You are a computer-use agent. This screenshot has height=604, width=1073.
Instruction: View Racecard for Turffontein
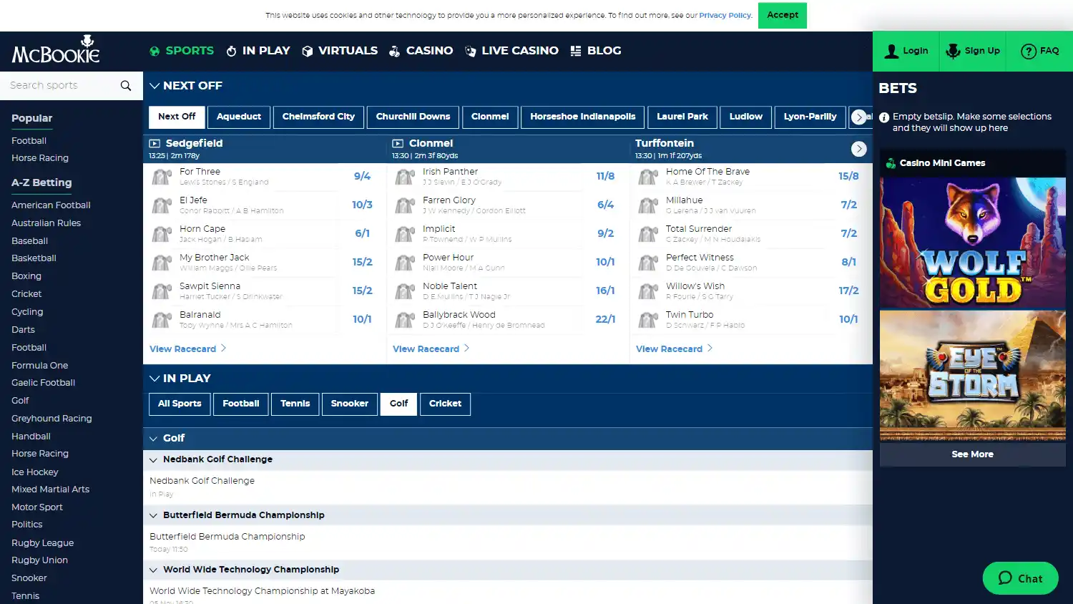pos(675,349)
